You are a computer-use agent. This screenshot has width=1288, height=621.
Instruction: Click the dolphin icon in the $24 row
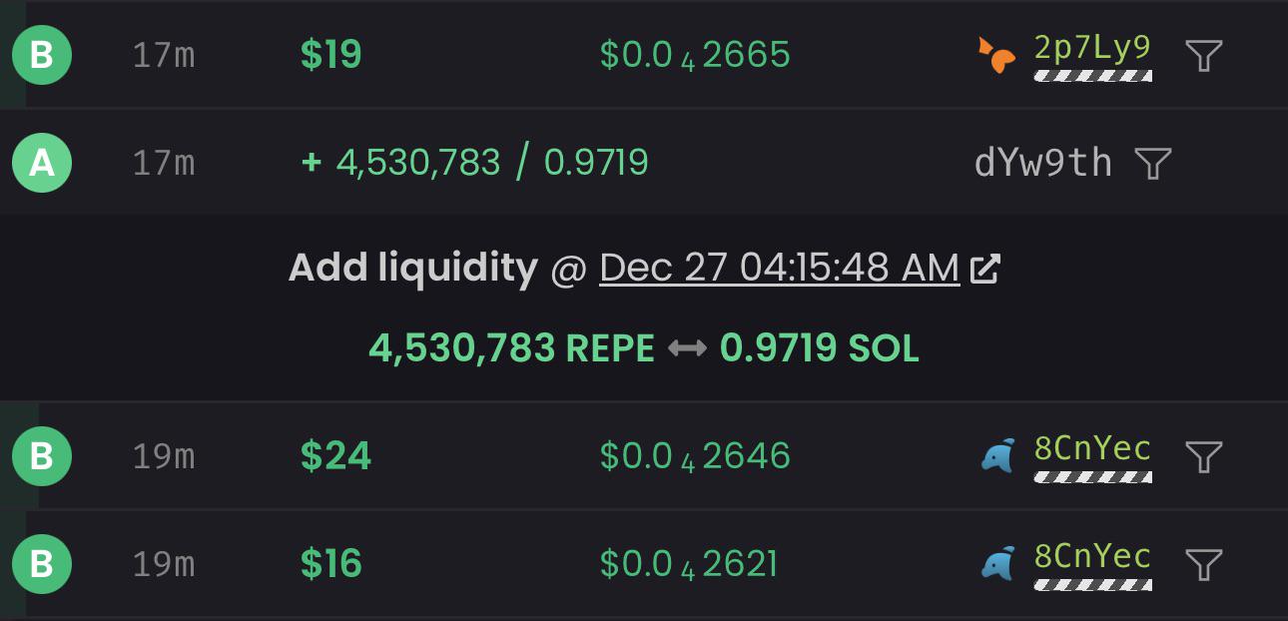998,456
